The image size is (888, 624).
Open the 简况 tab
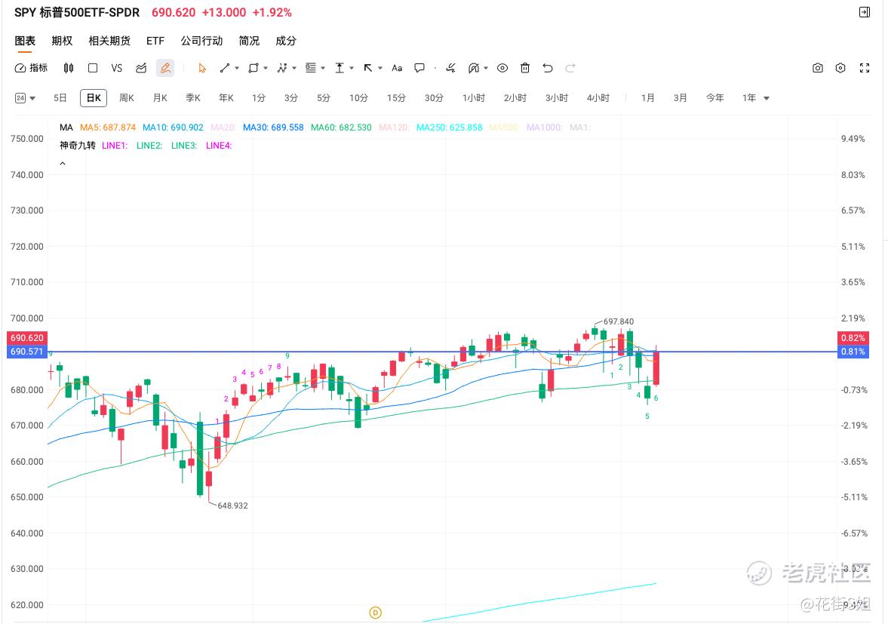pos(249,41)
